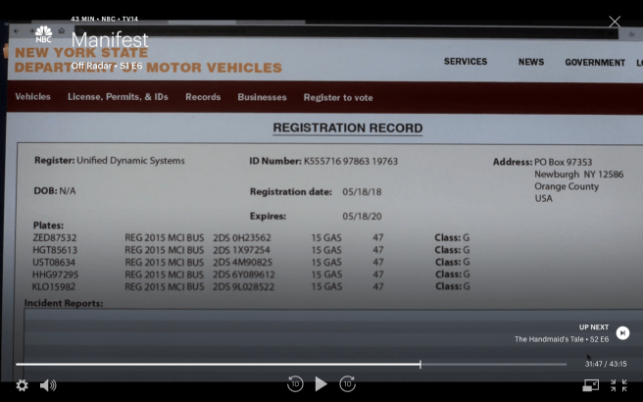
Task: Skip to the Up Next episode
Action: coord(622,332)
